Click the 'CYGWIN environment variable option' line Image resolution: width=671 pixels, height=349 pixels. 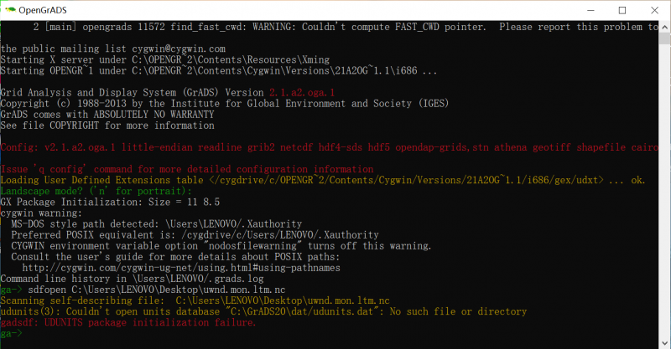click(x=221, y=245)
